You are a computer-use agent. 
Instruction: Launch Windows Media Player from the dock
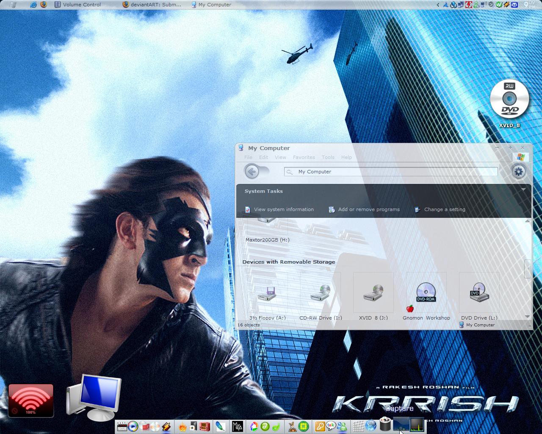point(133,426)
